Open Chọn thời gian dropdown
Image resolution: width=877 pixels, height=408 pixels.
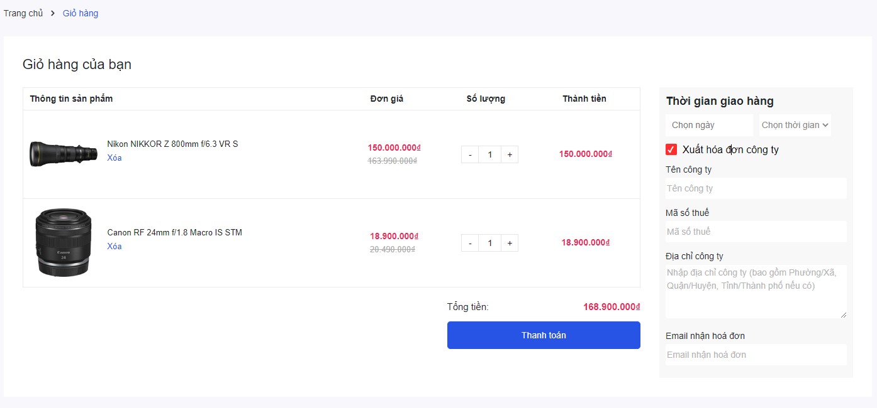[x=795, y=125]
